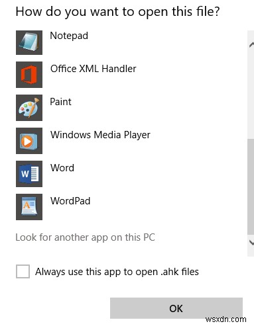Select the Notepad app icon
The image size is (254, 326).
click(29, 42)
